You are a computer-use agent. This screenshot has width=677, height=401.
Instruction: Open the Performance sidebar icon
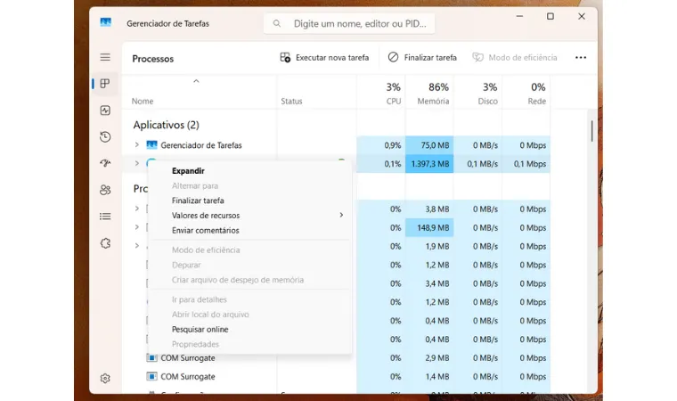[105, 110]
